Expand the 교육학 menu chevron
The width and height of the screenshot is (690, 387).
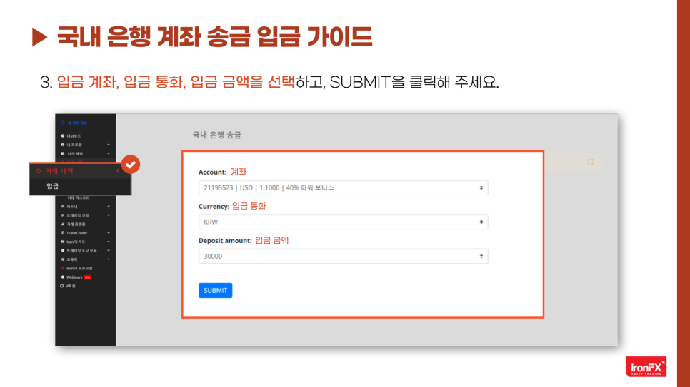click(109, 259)
